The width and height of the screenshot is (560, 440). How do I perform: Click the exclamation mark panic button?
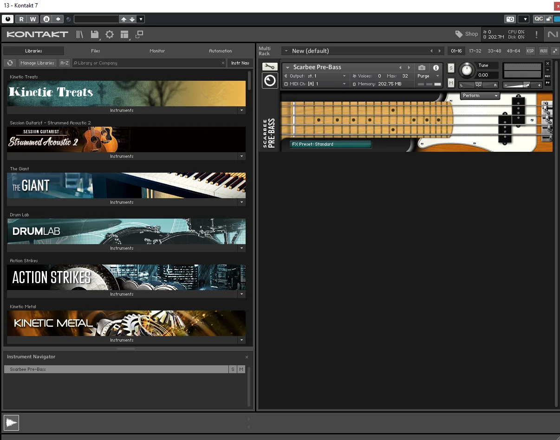537,34
